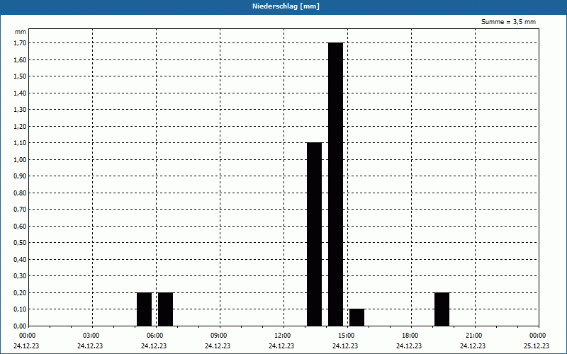This screenshot has width=567, height=354.
Task: Select the 00:00 label above 24.12.23
Action: tap(28, 336)
